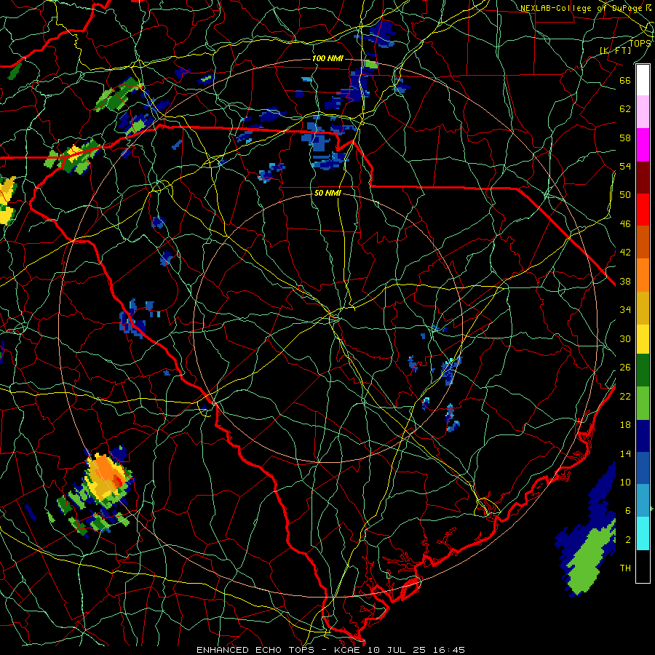Click the legend value 58
Viewport: 655px width, 655px height.
point(625,138)
